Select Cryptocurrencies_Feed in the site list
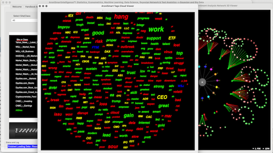Screen dimensions: 273x153 click(x=26, y=96)
